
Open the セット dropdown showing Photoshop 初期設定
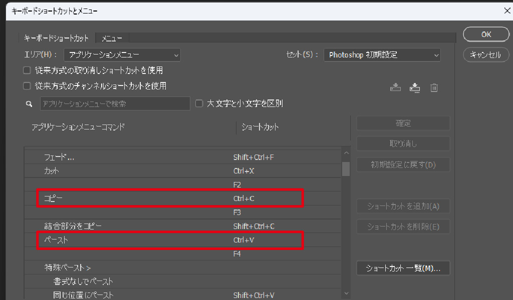pos(382,55)
